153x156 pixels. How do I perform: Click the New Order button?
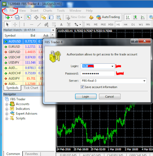76,17
